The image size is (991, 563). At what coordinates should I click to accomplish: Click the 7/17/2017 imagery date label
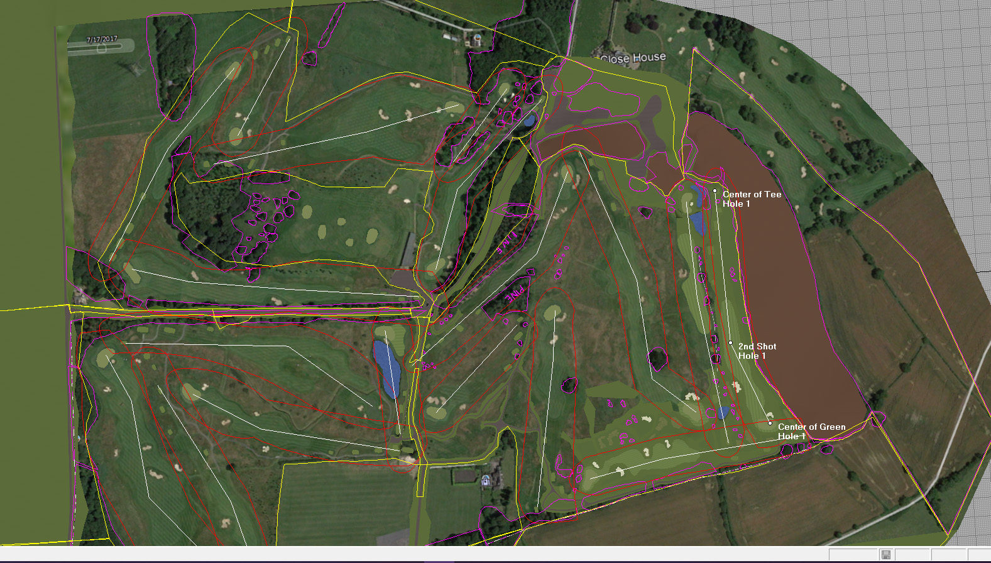102,39
